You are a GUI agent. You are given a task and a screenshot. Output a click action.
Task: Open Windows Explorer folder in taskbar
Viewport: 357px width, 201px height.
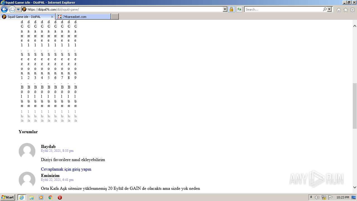(x=32, y=197)
